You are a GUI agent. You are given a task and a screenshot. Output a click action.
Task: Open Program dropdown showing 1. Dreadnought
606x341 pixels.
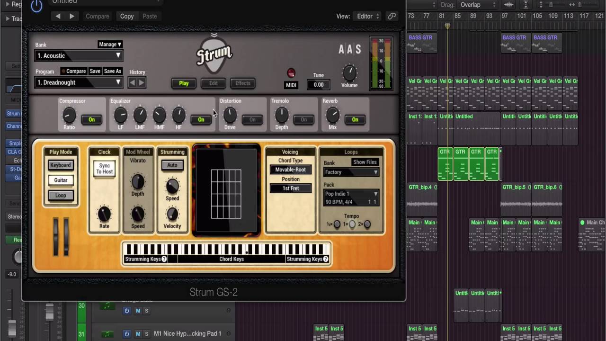point(79,82)
